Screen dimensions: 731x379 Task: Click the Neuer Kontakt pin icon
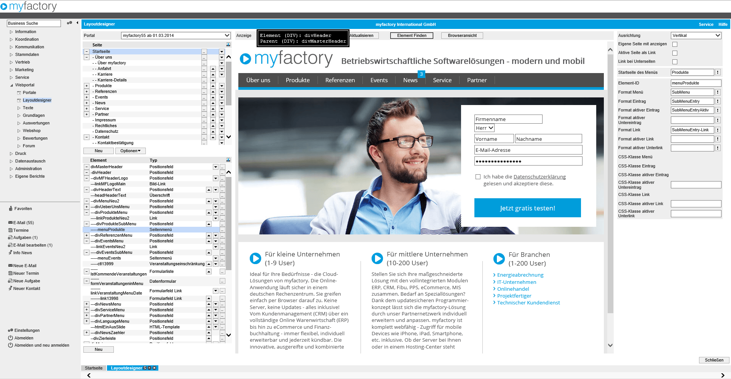point(10,288)
